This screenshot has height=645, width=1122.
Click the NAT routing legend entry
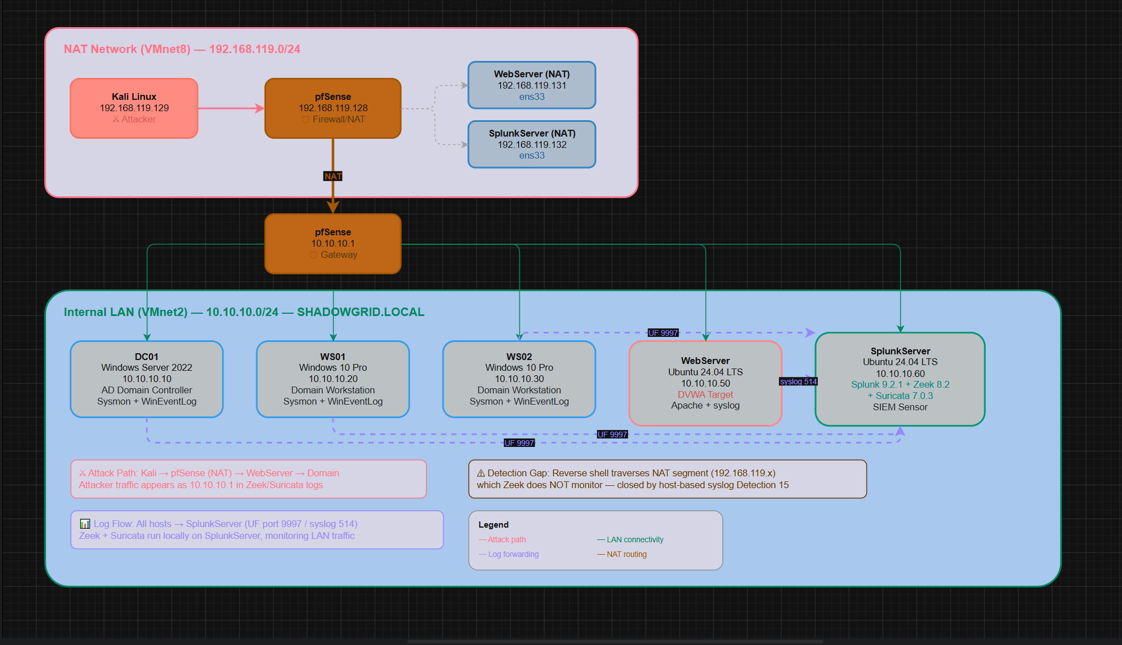coord(622,555)
